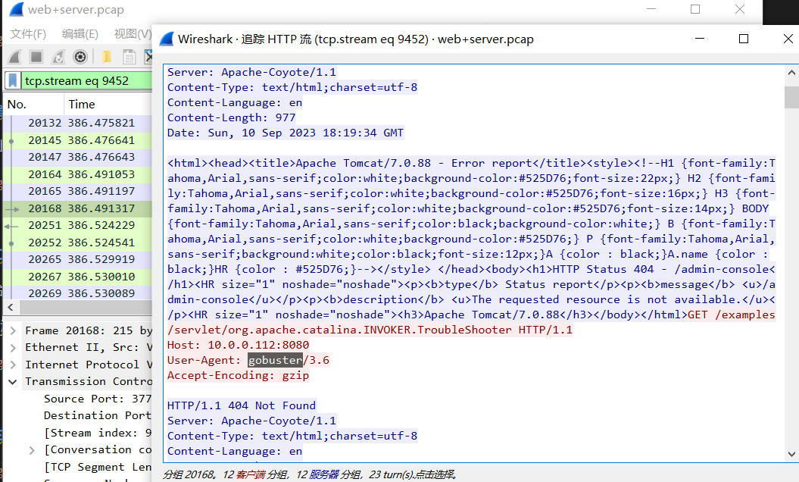Click the open file folder icon
Image resolution: width=799 pixels, height=482 pixels.
(107, 57)
